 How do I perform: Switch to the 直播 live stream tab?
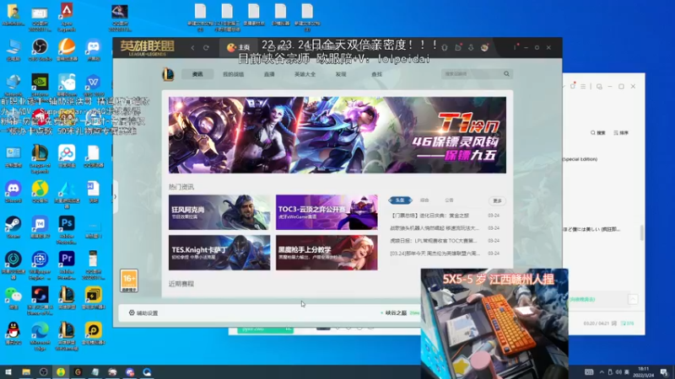click(269, 74)
